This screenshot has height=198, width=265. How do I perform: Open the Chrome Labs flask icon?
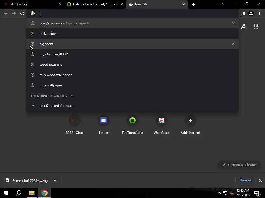[244, 27]
